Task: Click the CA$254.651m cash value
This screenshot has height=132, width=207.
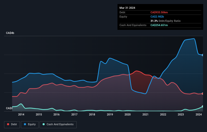Action: point(159,25)
